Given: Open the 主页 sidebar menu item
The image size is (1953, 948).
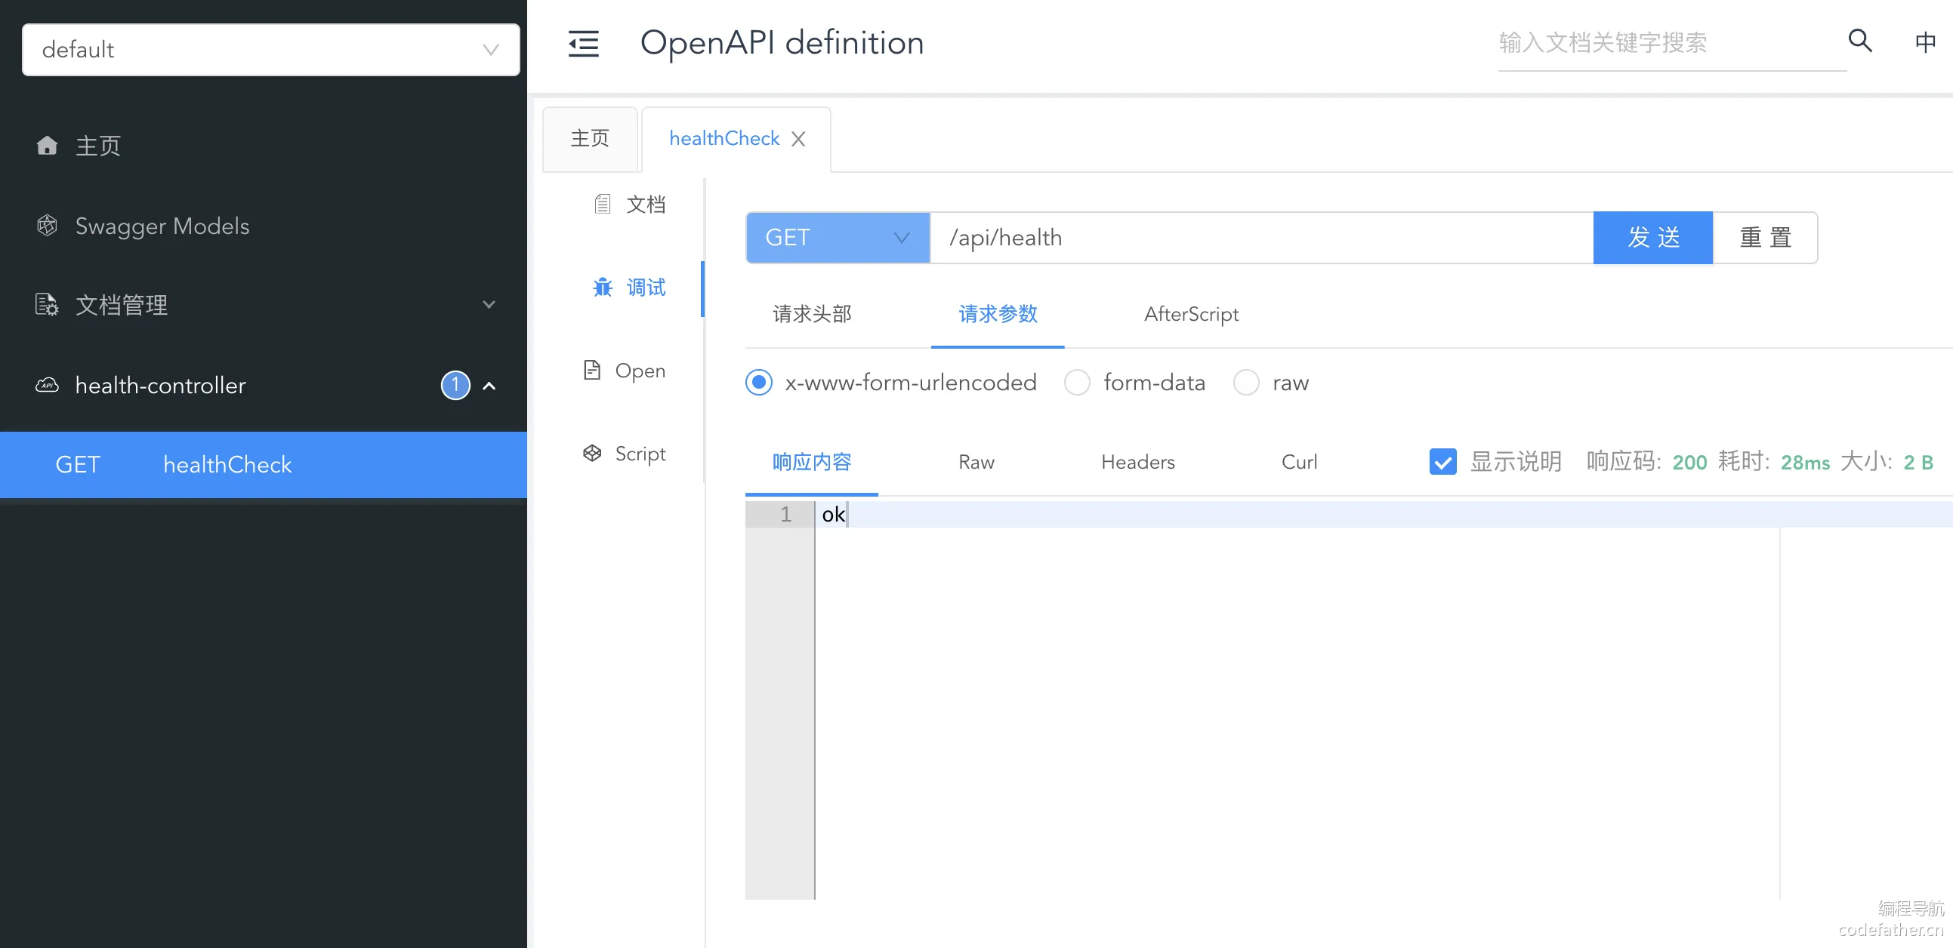Looking at the screenshot, I should [263, 146].
